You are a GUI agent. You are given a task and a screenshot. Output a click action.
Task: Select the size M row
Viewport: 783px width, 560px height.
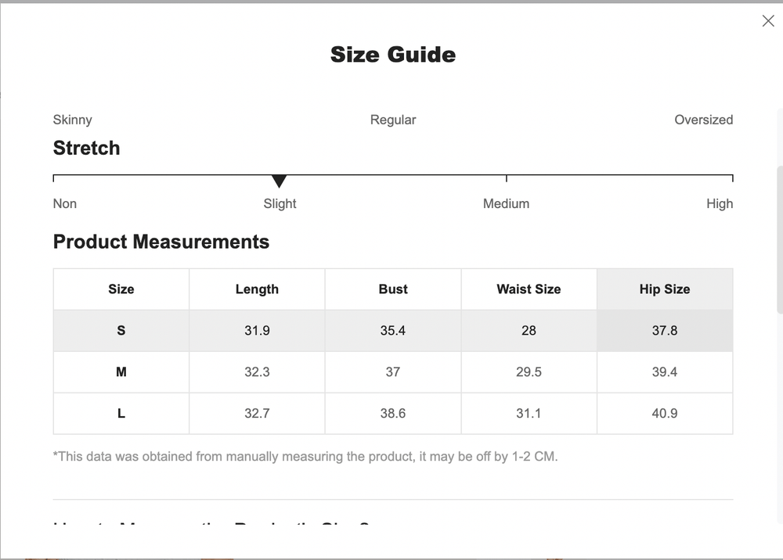click(121, 372)
